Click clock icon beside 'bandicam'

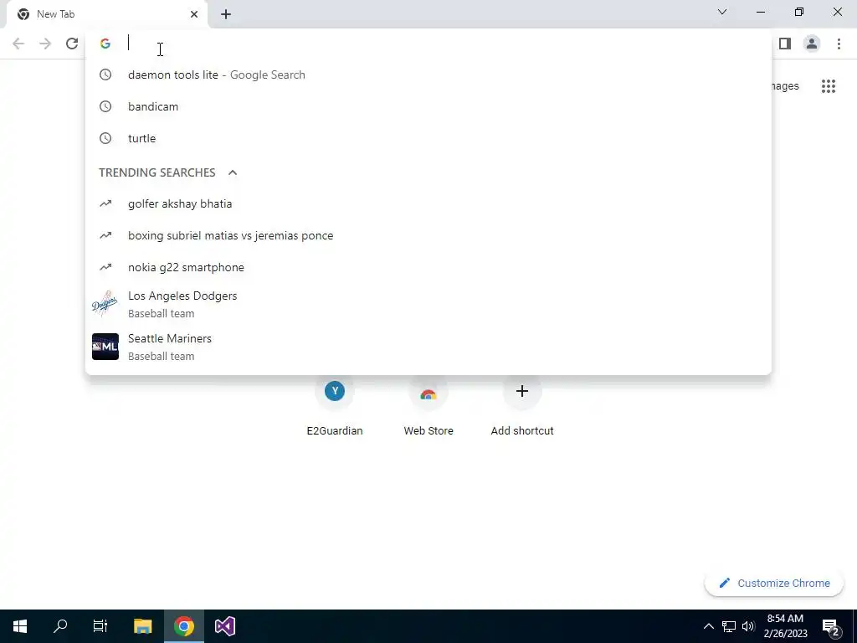coord(105,106)
